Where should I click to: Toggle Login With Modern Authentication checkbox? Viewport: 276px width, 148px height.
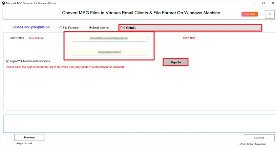(x=8, y=61)
